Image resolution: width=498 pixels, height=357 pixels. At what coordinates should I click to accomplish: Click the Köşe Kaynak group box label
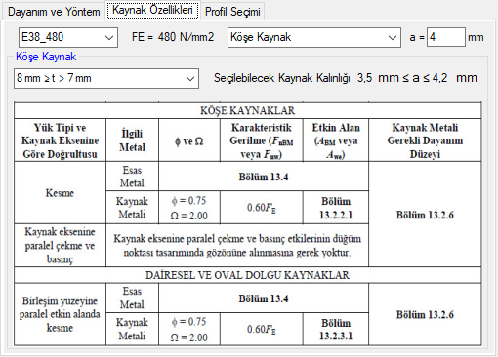[46, 57]
